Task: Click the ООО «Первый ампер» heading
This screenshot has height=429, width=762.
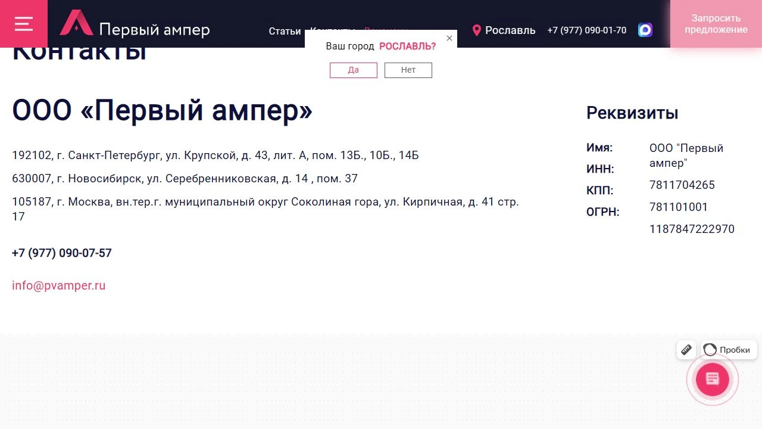Action: click(x=163, y=111)
